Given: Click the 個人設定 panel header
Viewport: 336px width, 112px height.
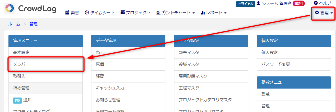Looking at the screenshot, I should 294,41.
